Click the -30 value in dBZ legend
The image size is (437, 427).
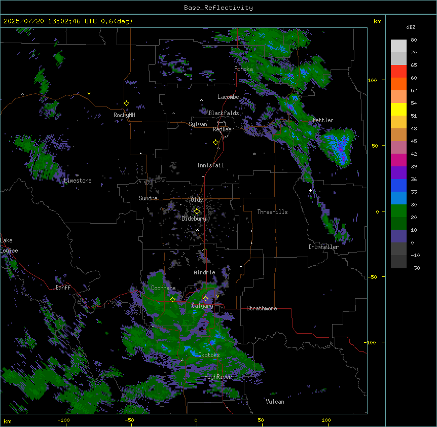click(415, 268)
